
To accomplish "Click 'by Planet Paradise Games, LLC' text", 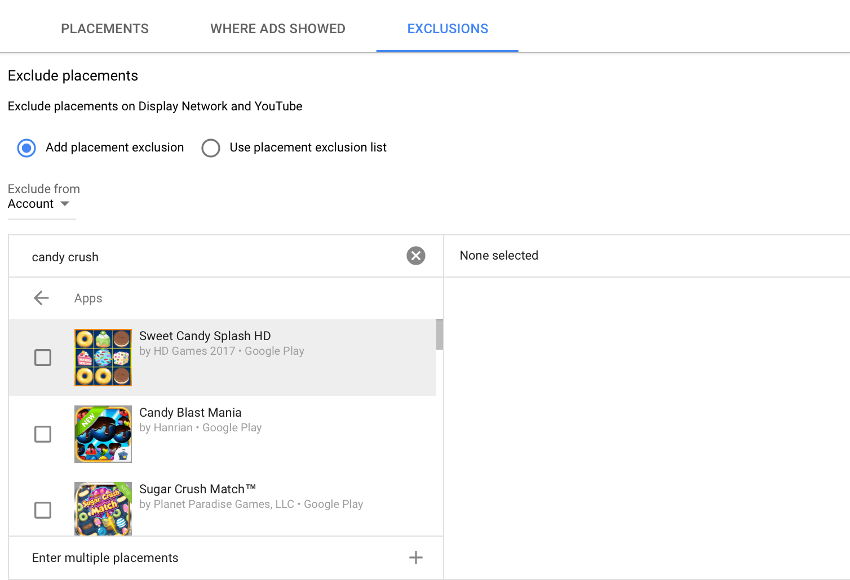I will [217, 504].
